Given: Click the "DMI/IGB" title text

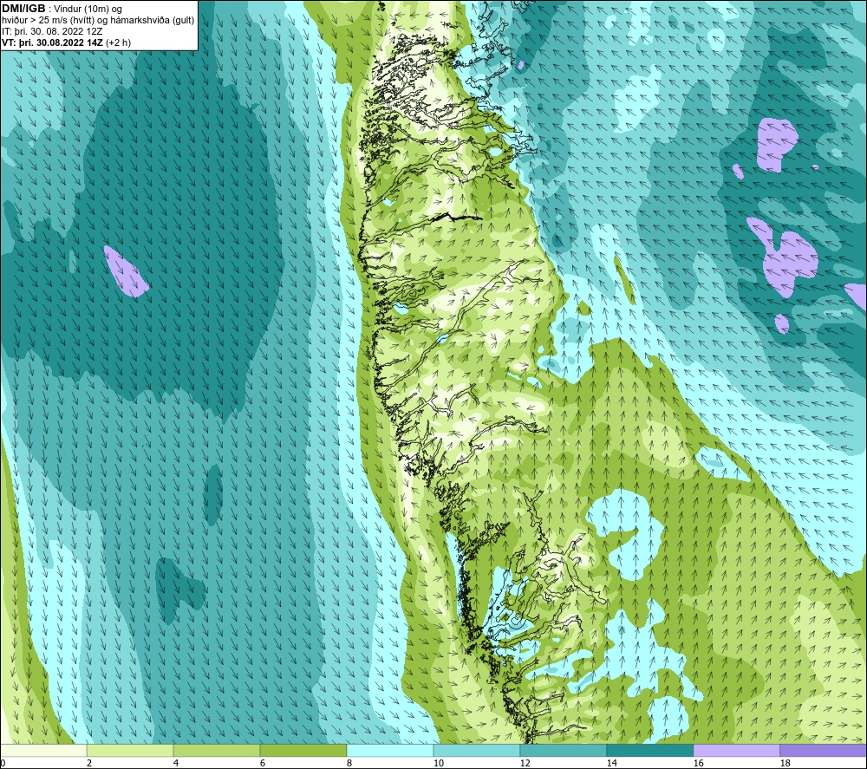Looking at the screenshot, I should [x=23, y=9].
